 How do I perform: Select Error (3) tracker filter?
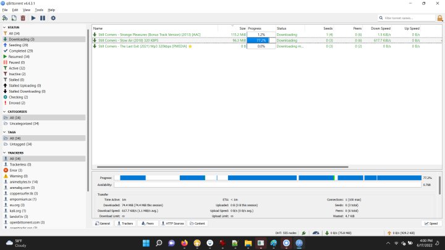coord(44,170)
